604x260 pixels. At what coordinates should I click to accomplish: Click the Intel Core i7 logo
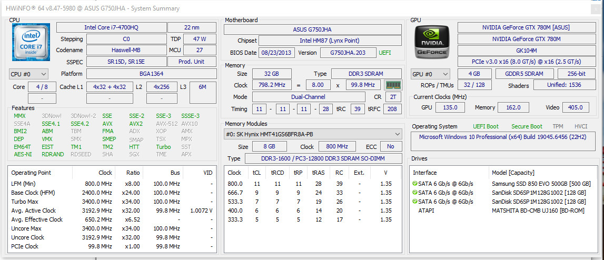pos(31,42)
